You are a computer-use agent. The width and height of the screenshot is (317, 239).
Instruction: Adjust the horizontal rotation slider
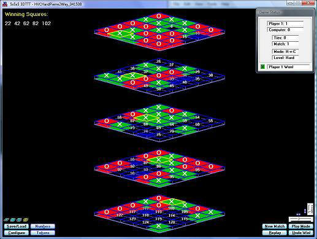pyautogui.click(x=301, y=219)
